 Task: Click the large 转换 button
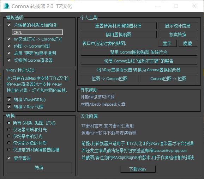tap(39, 168)
